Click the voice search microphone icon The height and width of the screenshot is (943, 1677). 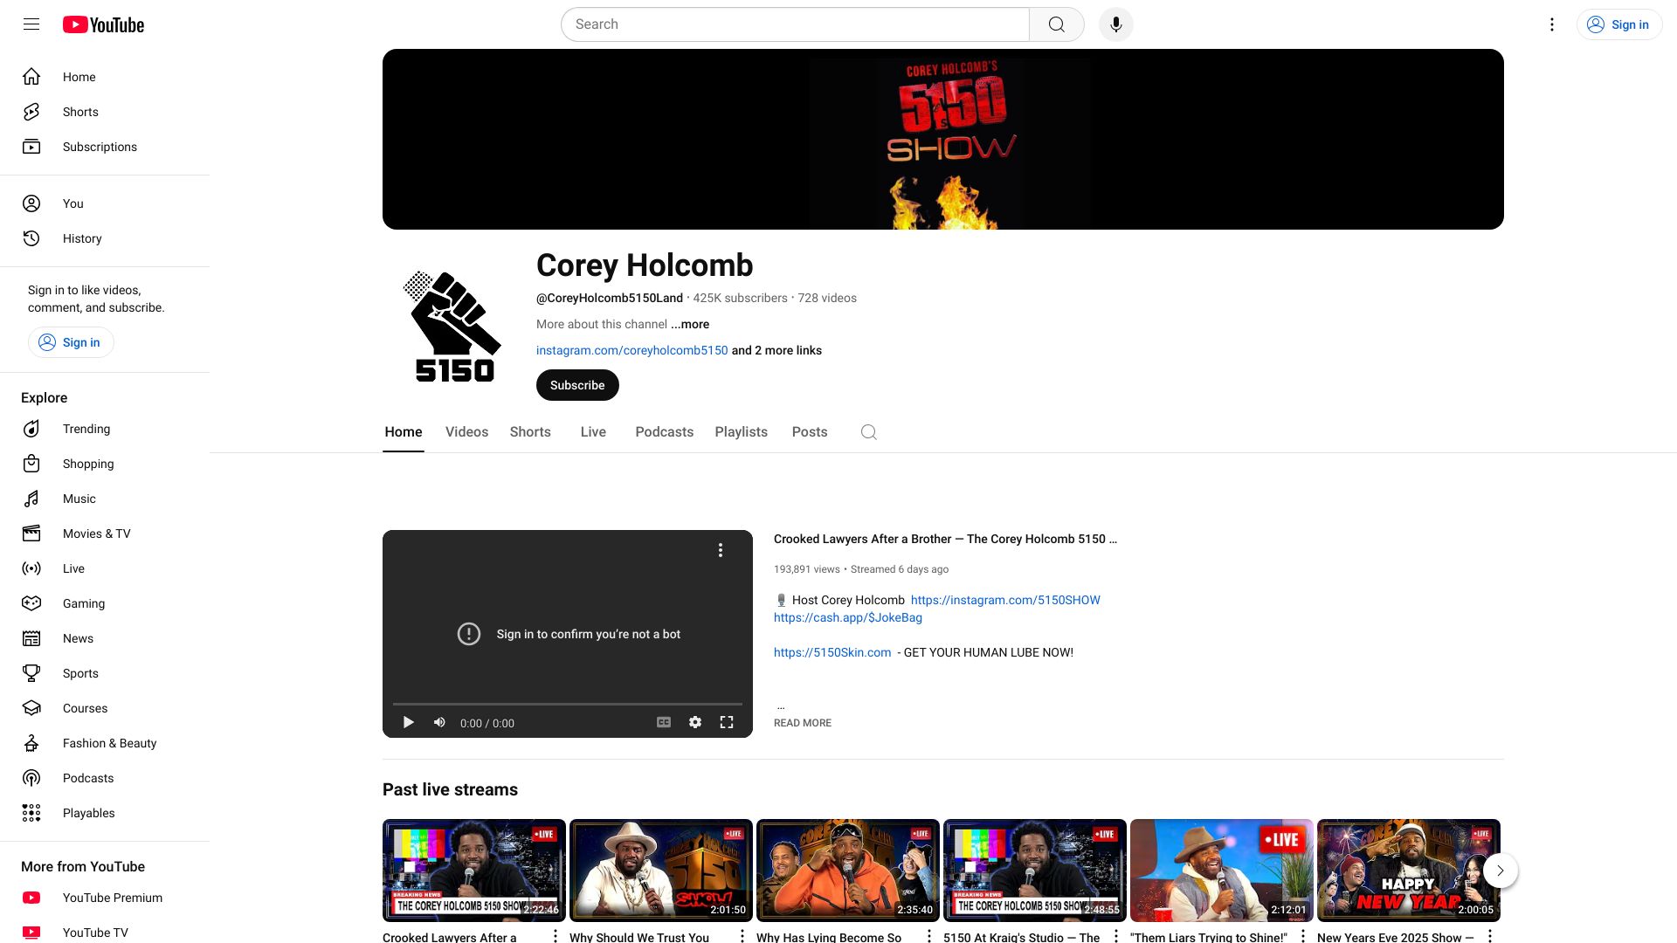click(x=1115, y=24)
